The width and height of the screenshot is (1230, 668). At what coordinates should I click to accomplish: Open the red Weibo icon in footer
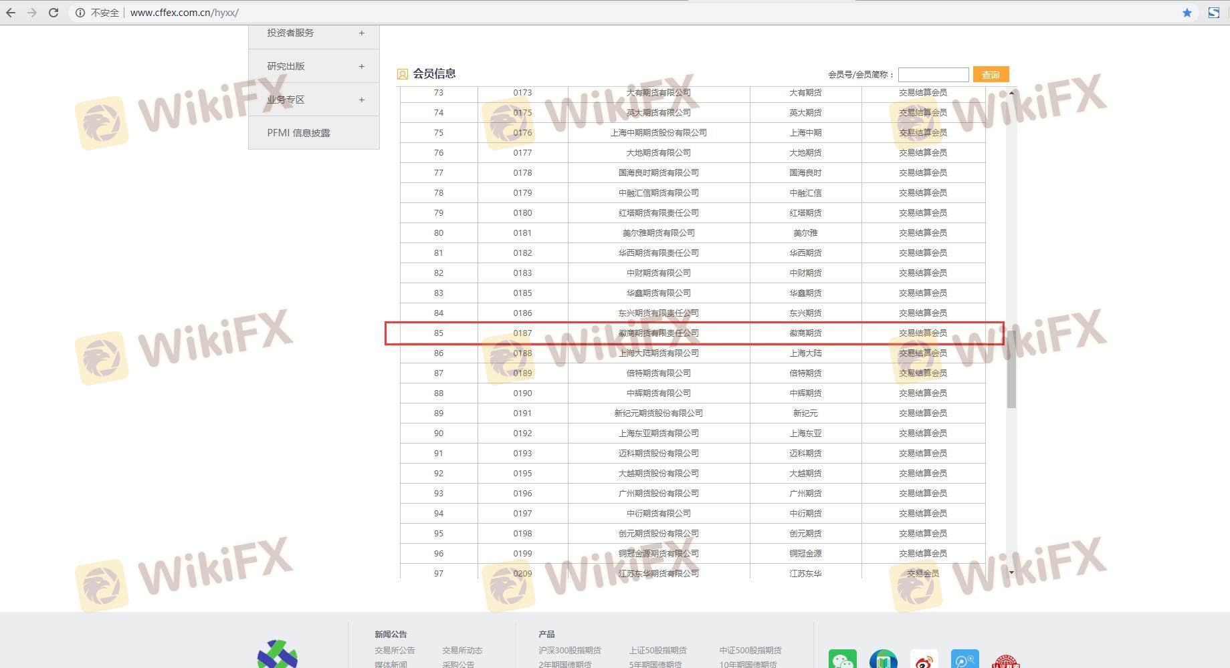924,660
